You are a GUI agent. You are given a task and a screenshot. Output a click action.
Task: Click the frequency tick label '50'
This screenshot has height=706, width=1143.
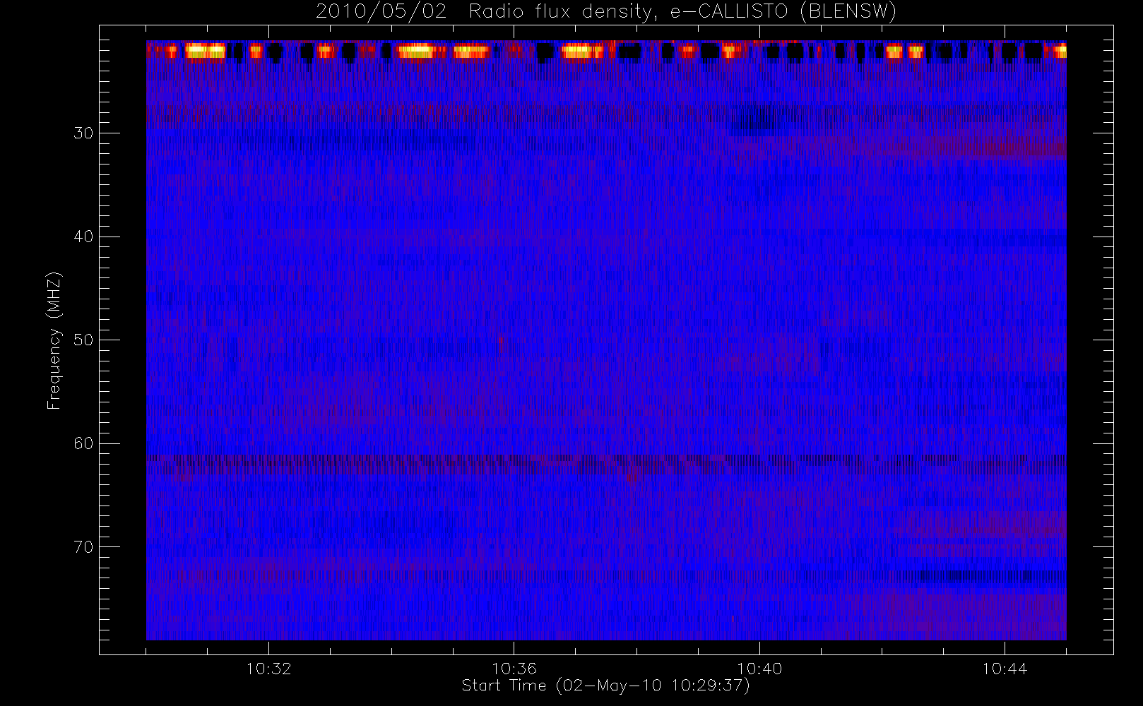[x=83, y=340]
